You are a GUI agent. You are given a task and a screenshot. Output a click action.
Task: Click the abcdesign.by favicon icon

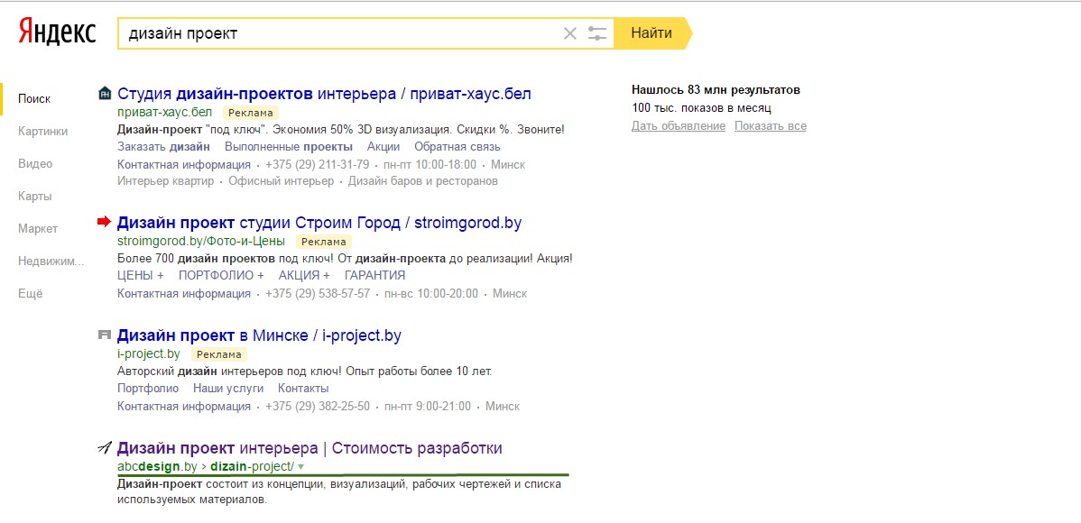(x=105, y=448)
